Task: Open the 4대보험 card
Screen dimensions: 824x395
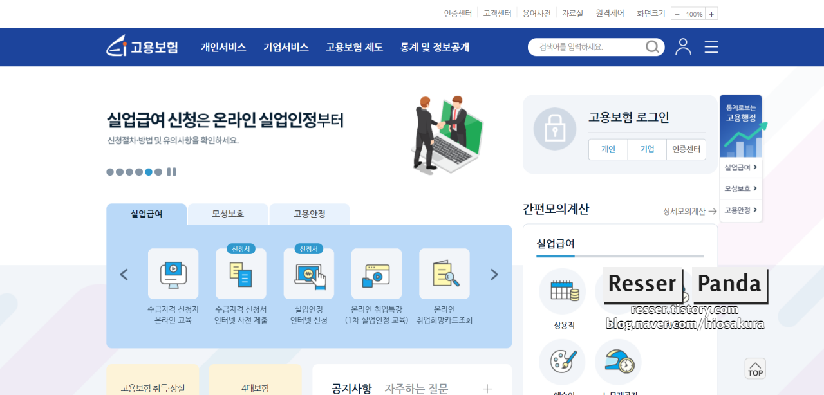Action: coord(255,380)
